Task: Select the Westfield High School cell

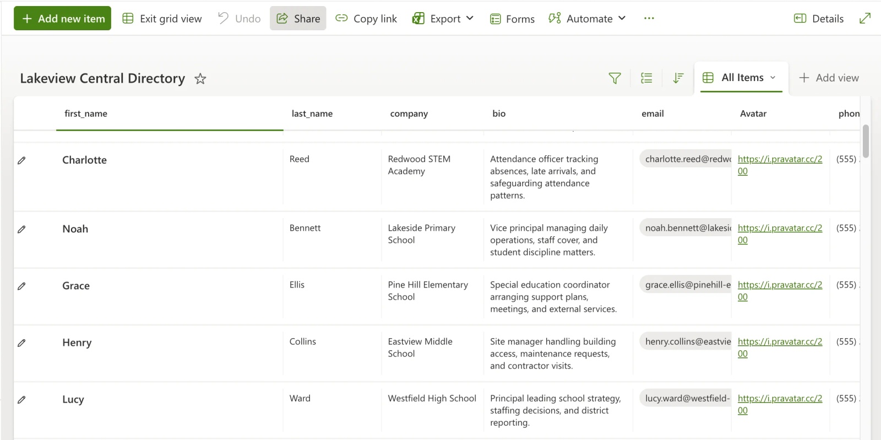Action: (x=433, y=410)
